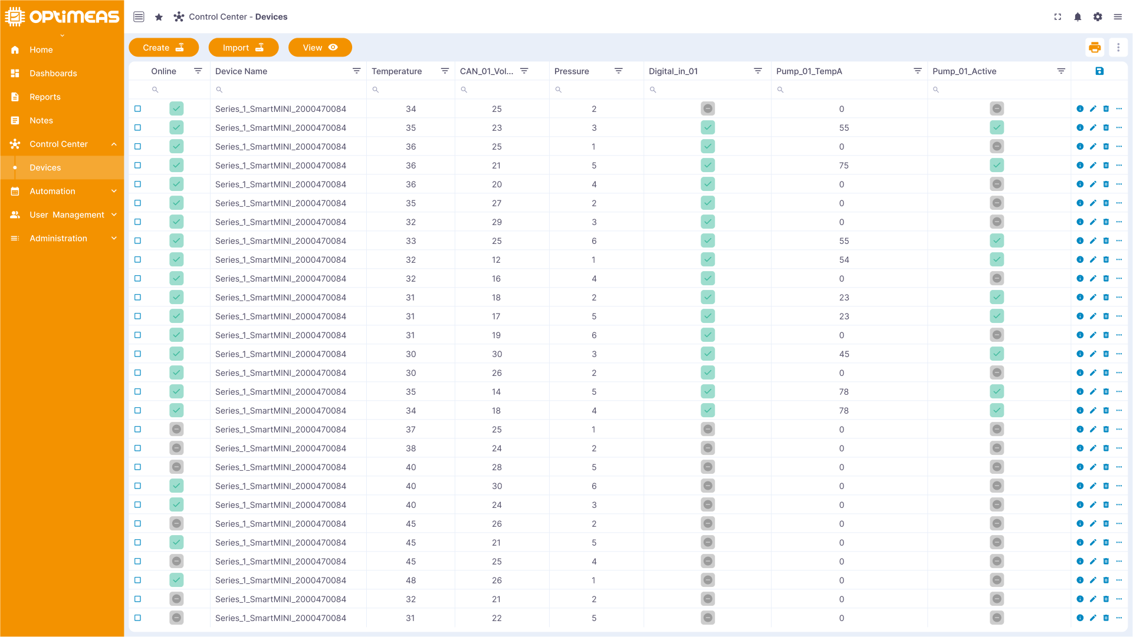Viewport: 1133px width, 637px height.
Task: Edit the device with CAN value 27
Action: [x=1093, y=203]
